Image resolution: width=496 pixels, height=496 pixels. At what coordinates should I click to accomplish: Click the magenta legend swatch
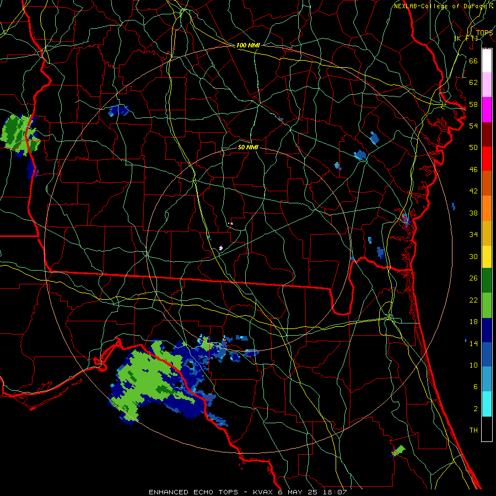point(487,110)
